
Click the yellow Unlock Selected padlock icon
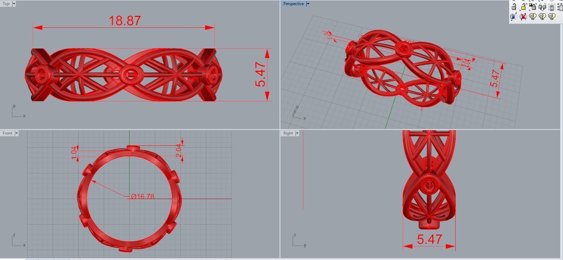(523, 7)
